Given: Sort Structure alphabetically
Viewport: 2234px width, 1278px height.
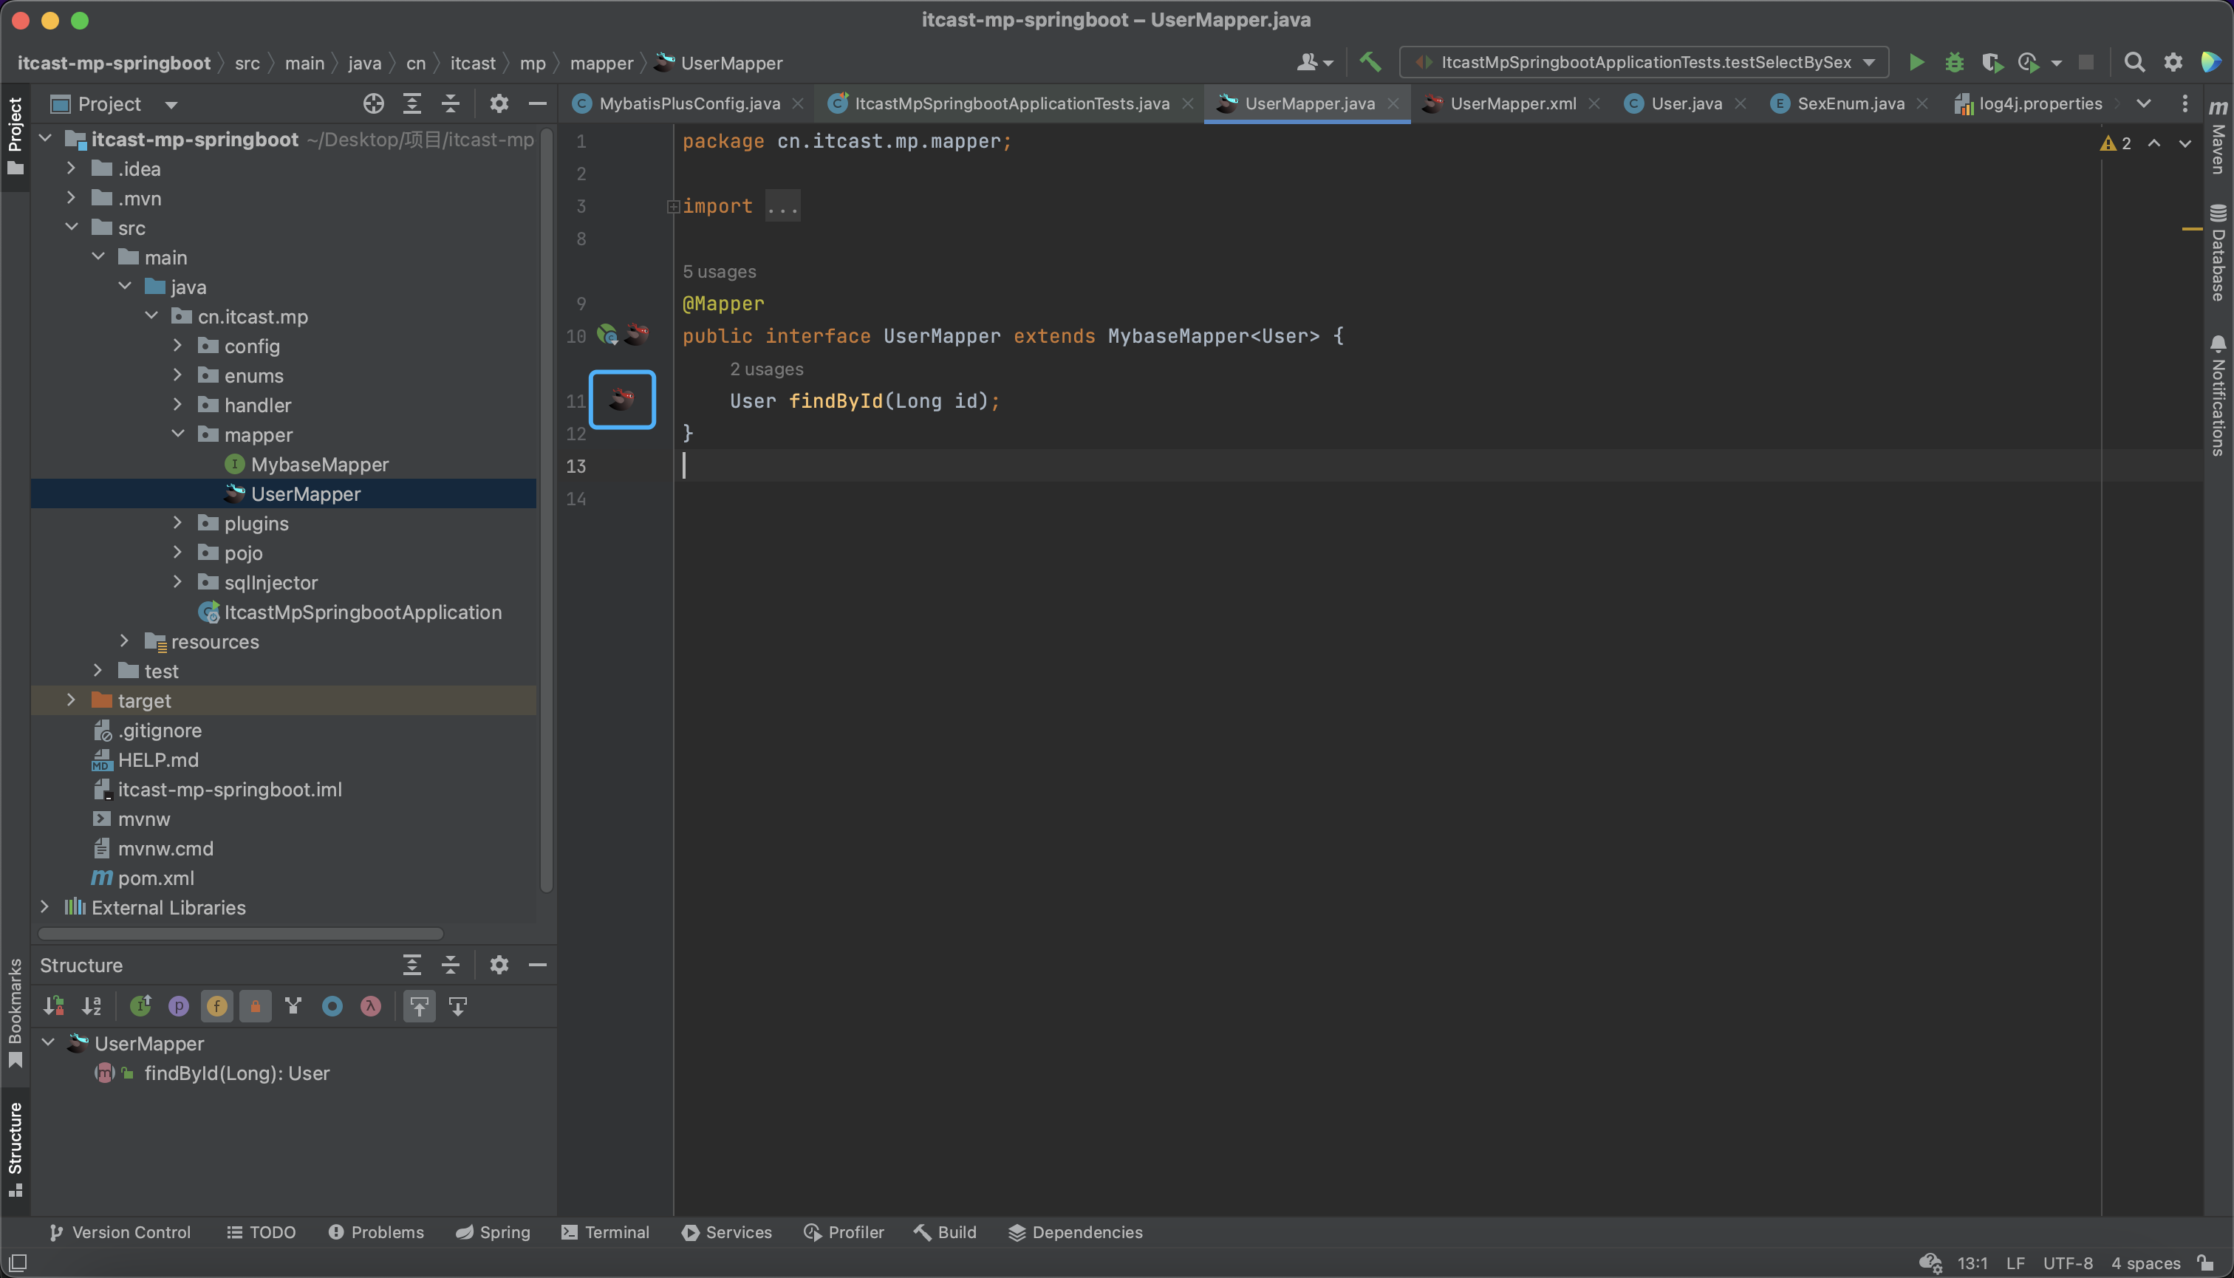Looking at the screenshot, I should pos(92,1006).
